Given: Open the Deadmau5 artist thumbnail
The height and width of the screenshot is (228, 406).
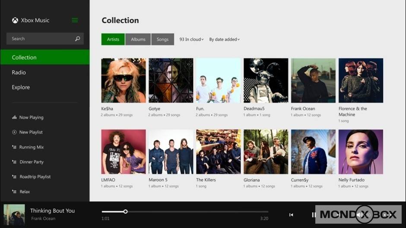Looking at the screenshot, I should coord(266,80).
